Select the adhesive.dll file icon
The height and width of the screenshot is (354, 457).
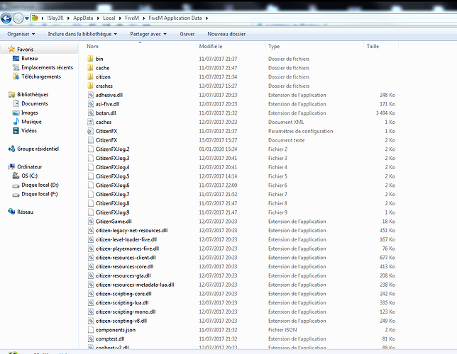point(91,95)
